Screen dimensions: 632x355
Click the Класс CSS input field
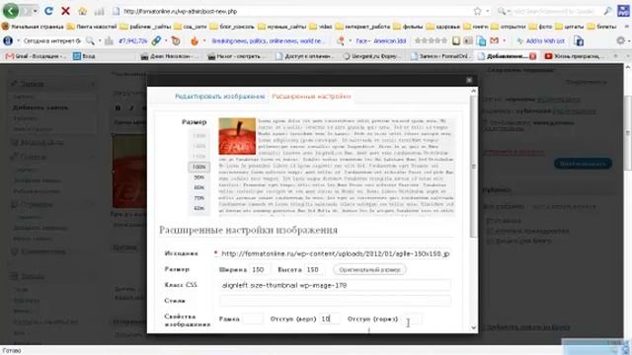click(x=336, y=285)
